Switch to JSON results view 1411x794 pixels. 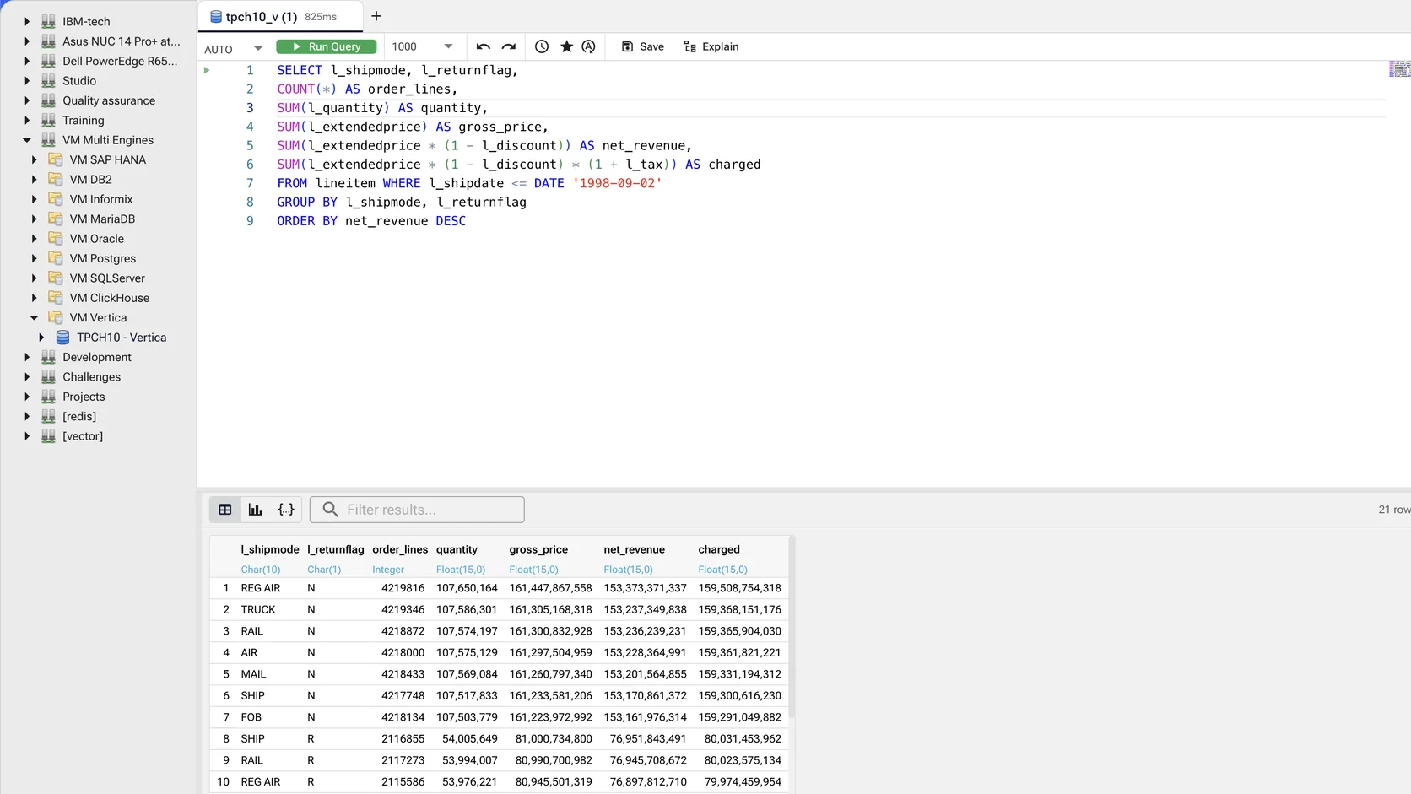point(286,510)
